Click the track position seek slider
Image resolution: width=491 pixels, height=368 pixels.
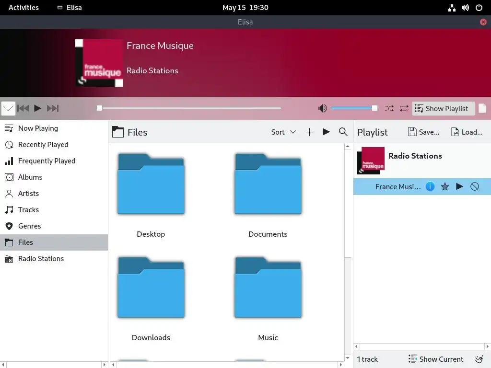189,108
